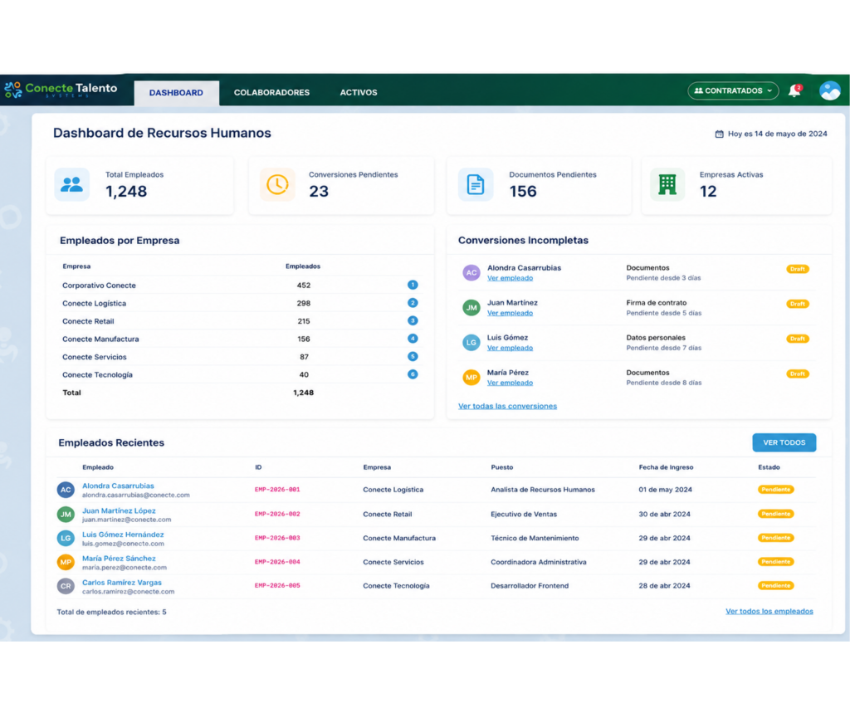Viewport: 850px width, 708px height.
Task: Click the Documentos Pendientes document icon
Action: pos(476,185)
